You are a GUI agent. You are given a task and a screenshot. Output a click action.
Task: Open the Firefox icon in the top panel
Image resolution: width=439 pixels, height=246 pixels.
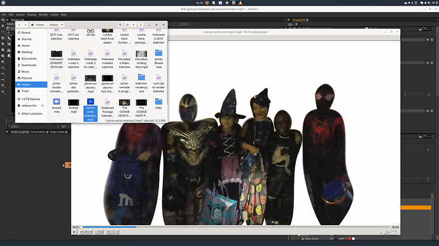pos(207,3)
